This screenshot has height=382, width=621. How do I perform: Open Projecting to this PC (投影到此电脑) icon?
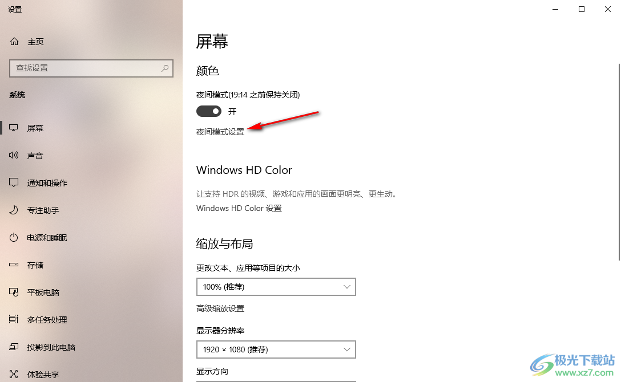tap(14, 347)
